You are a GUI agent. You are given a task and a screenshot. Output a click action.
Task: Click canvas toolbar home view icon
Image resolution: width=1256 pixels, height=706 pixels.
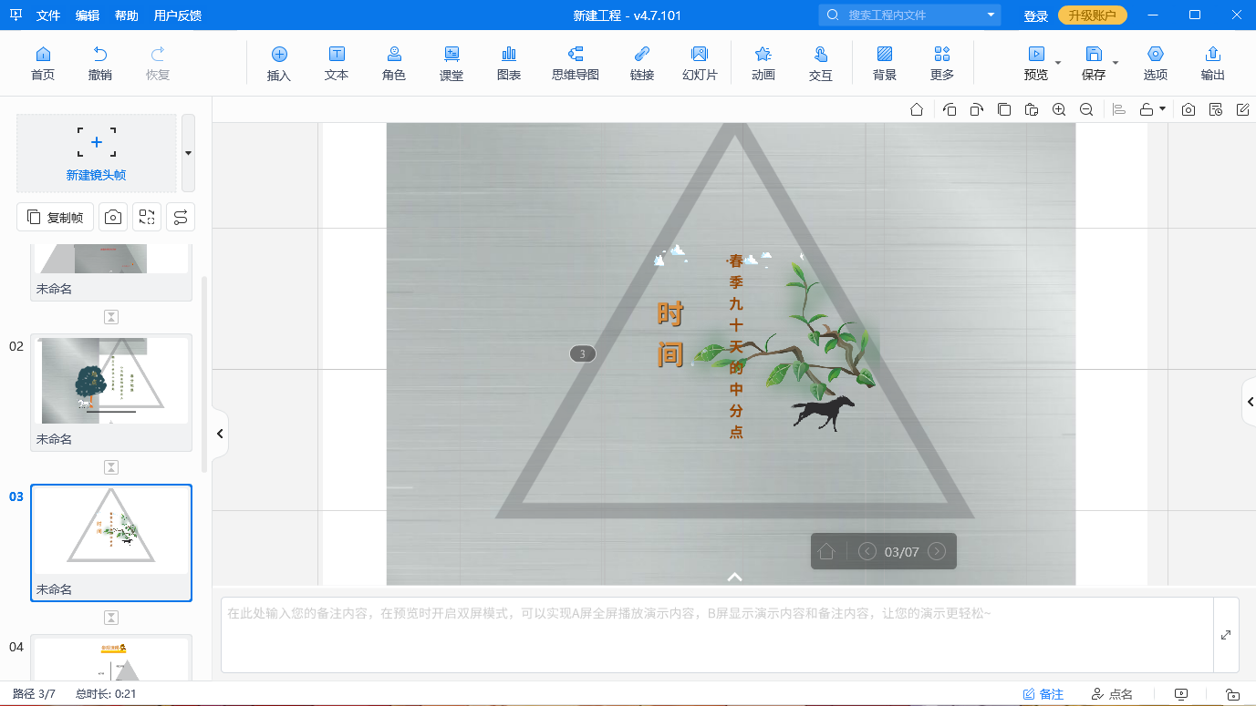pos(917,109)
